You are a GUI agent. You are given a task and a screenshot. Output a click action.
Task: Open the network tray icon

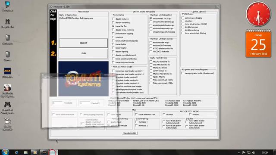click(249, 152)
